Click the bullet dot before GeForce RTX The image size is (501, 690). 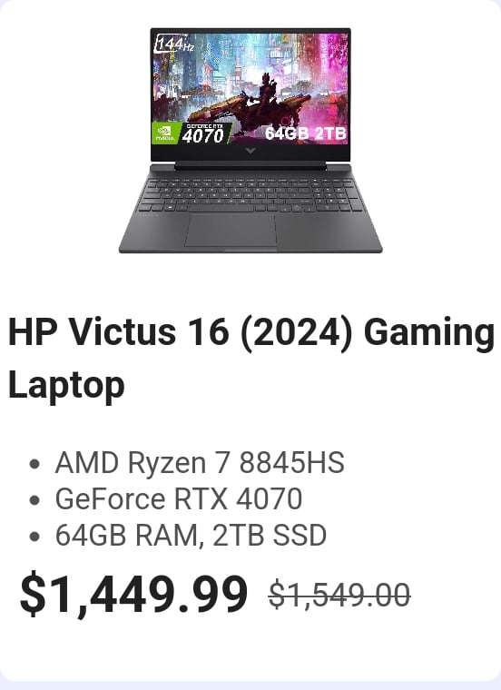(x=34, y=500)
